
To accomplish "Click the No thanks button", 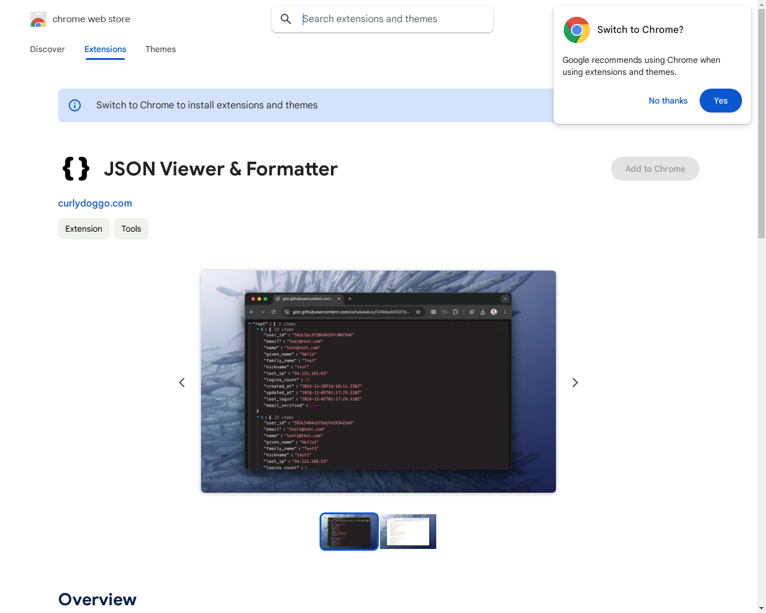I will [x=668, y=101].
